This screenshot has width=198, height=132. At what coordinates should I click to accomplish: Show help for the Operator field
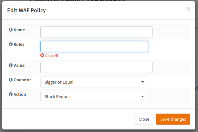[x=11, y=80]
